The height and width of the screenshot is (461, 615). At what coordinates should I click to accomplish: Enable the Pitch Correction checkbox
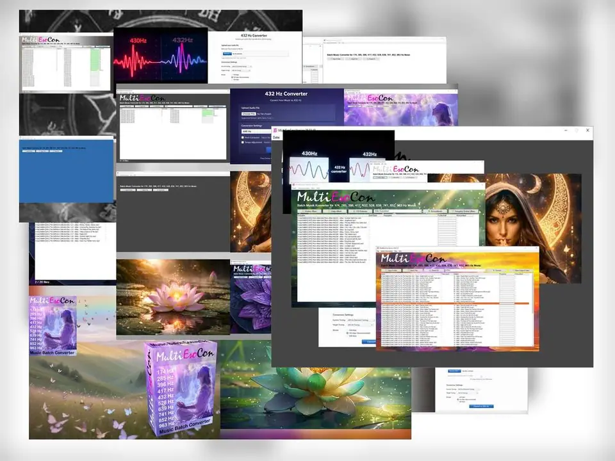243,136
